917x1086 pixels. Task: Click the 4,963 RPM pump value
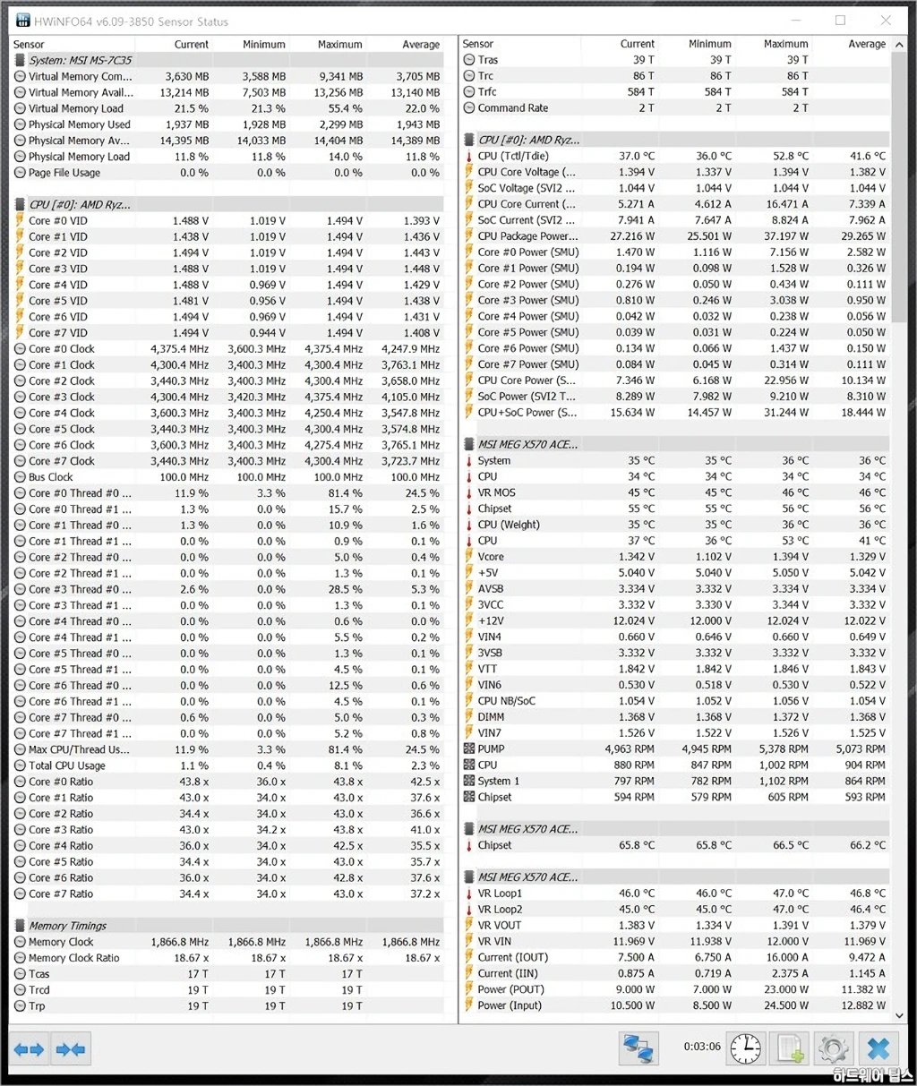[x=630, y=749]
